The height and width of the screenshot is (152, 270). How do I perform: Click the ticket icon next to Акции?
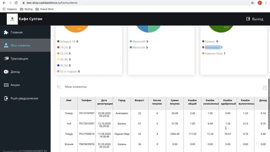click(6, 85)
